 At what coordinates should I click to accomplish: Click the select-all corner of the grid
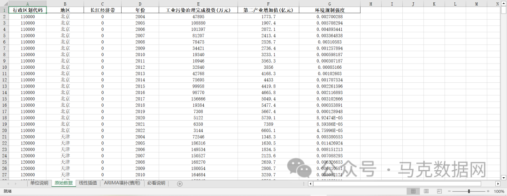4,4
